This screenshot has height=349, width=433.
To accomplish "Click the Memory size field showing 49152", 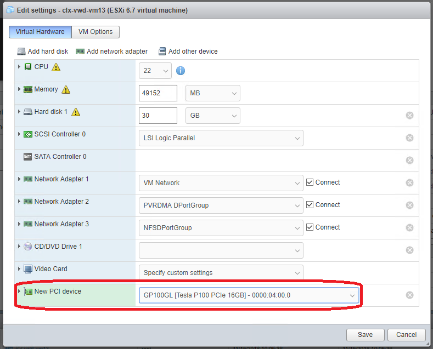I will (158, 93).
